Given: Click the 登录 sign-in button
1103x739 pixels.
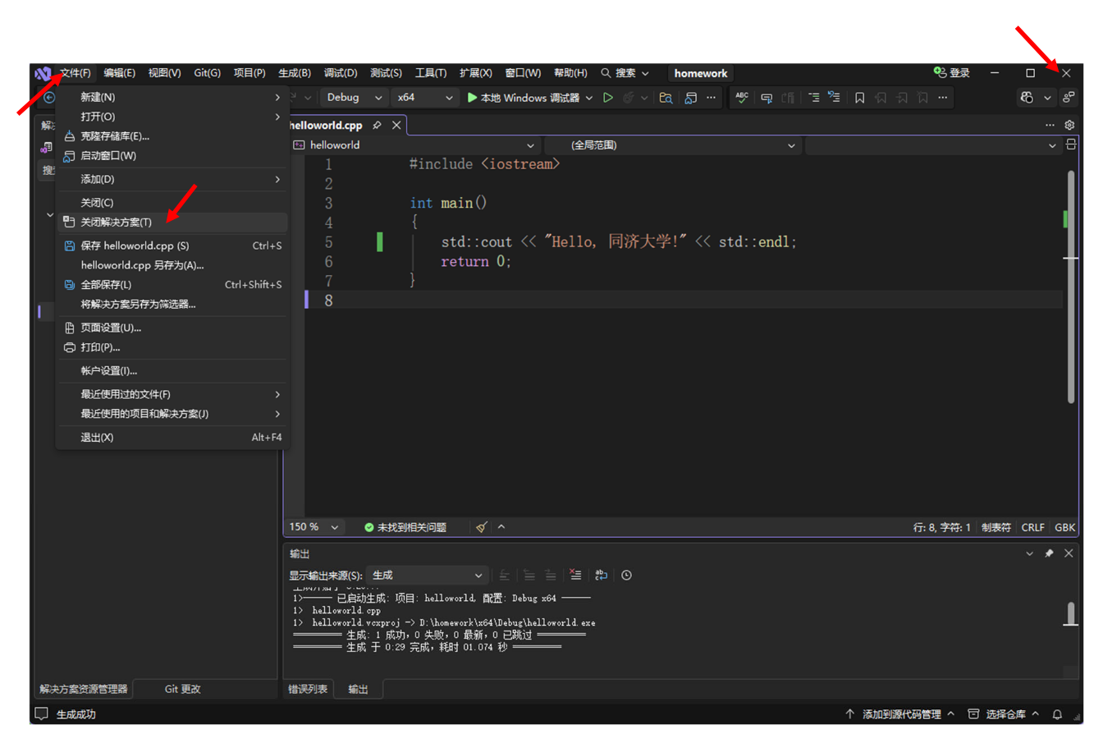Looking at the screenshot, I should click(x=952, y=73).
